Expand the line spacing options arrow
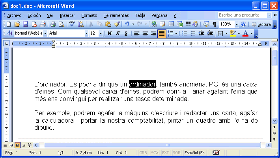The height and width of the screenshot is (158, 280). click(x=176, y=33)
